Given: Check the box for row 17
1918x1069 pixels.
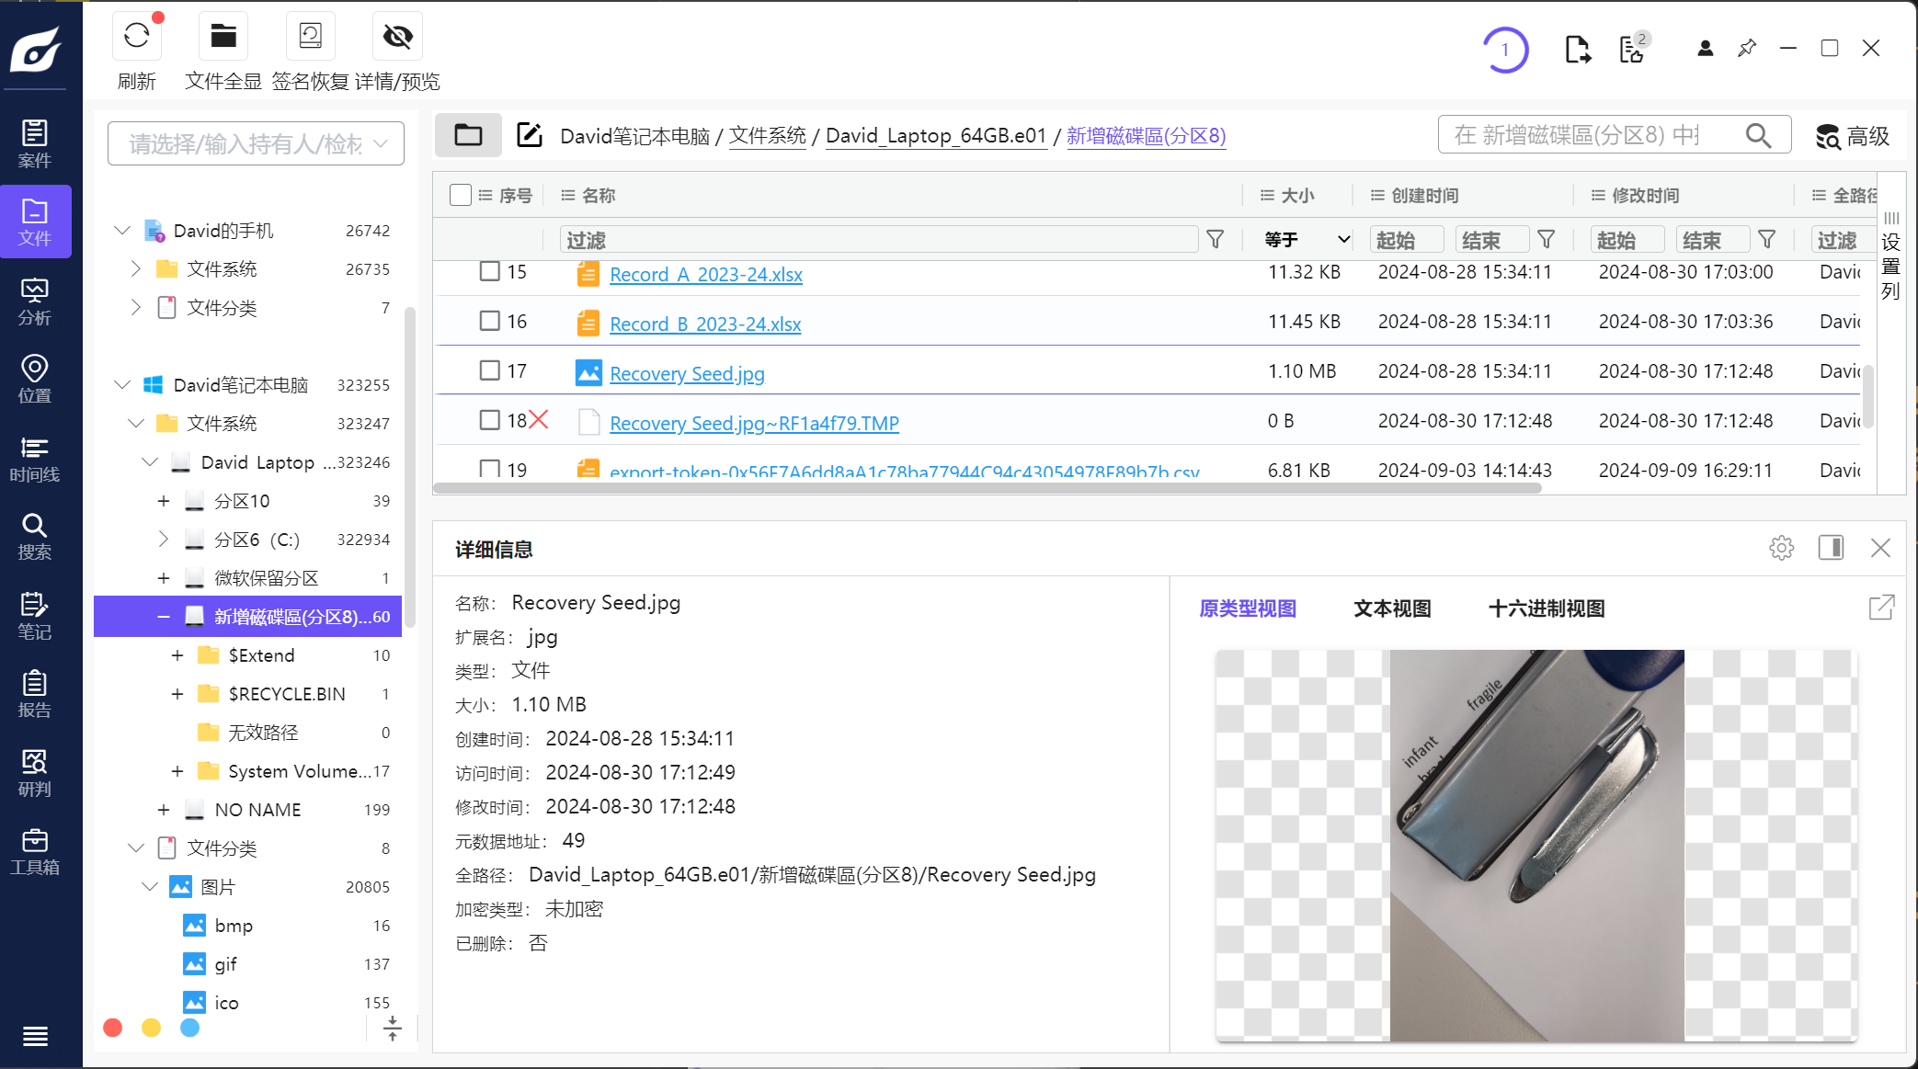Looking at the screenshot, I should pos(490,370).
